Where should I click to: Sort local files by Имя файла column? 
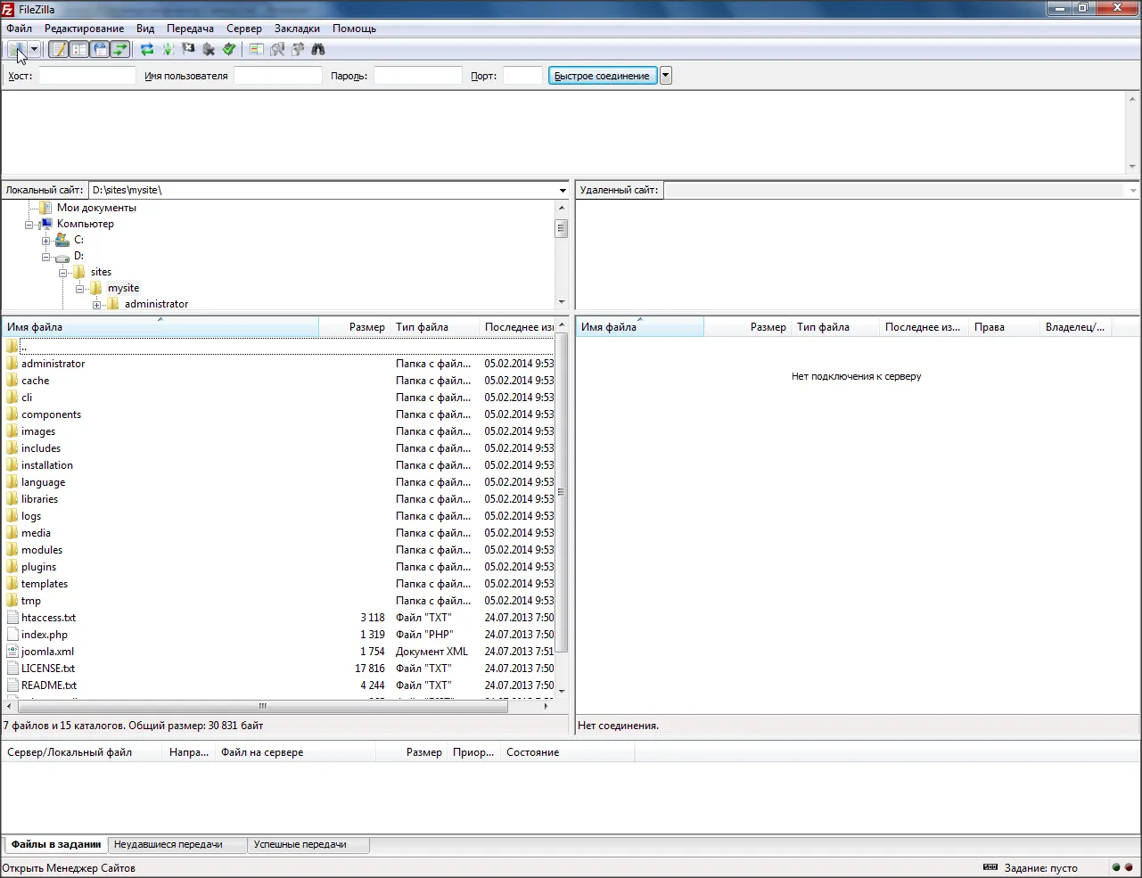click(160, 327)
